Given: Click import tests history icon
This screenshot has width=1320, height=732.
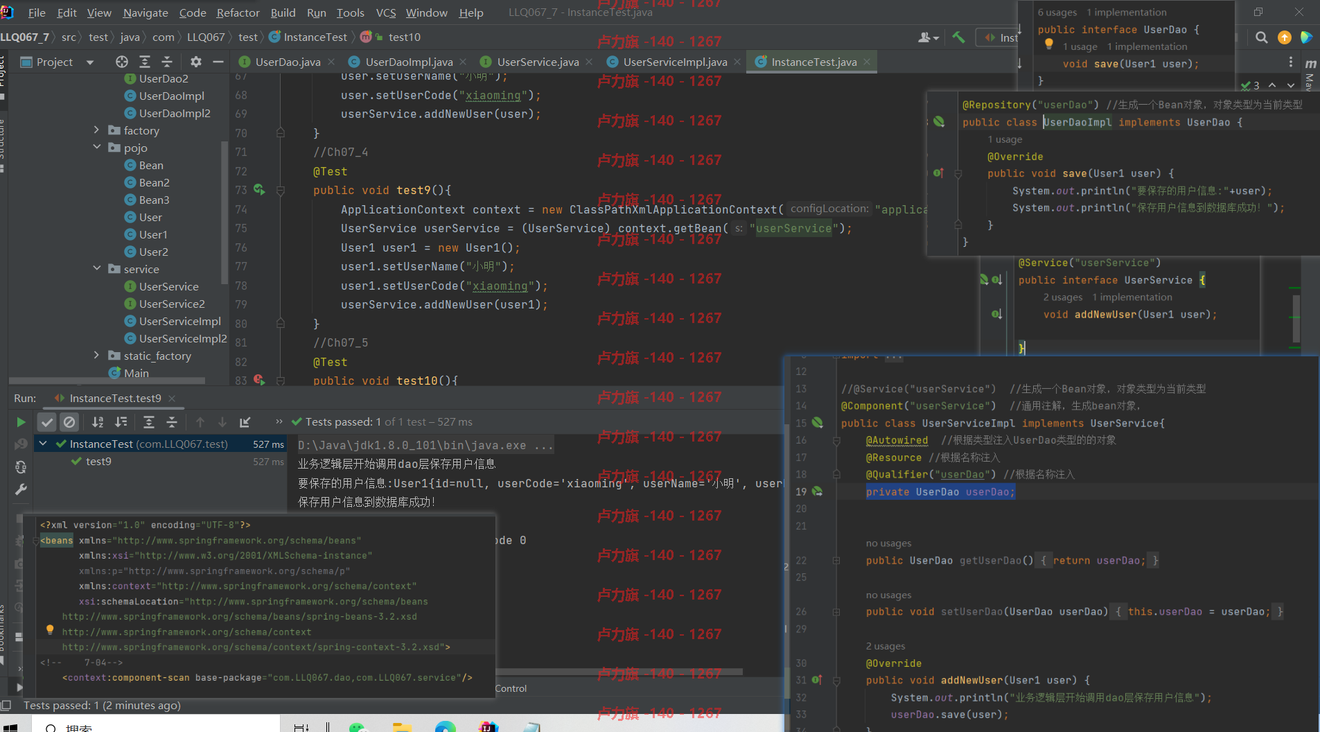Looking at the screenshot, I should 245,421.
